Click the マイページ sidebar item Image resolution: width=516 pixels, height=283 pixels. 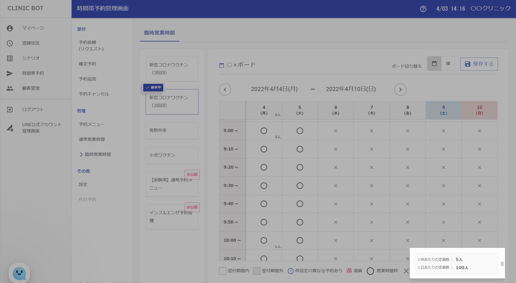tap(33, 28)
